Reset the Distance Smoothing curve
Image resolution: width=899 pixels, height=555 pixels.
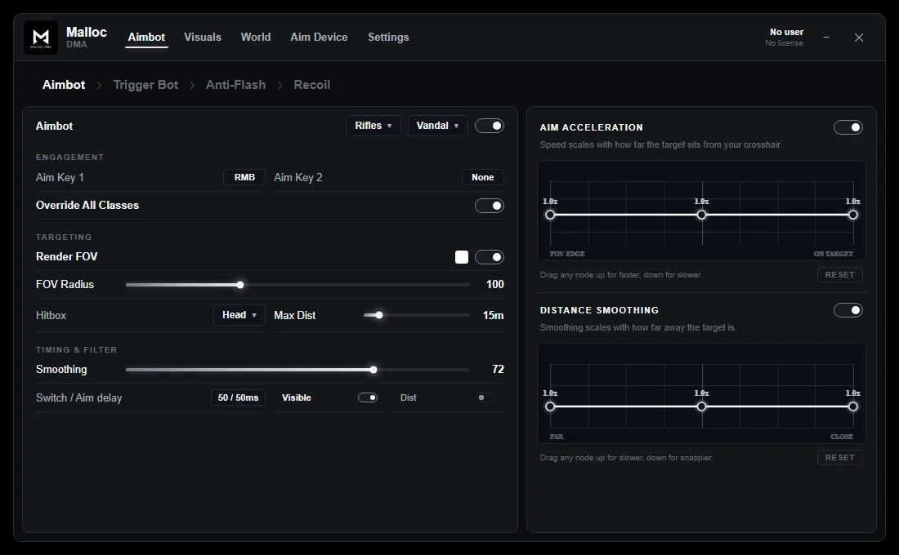point(839,458)
